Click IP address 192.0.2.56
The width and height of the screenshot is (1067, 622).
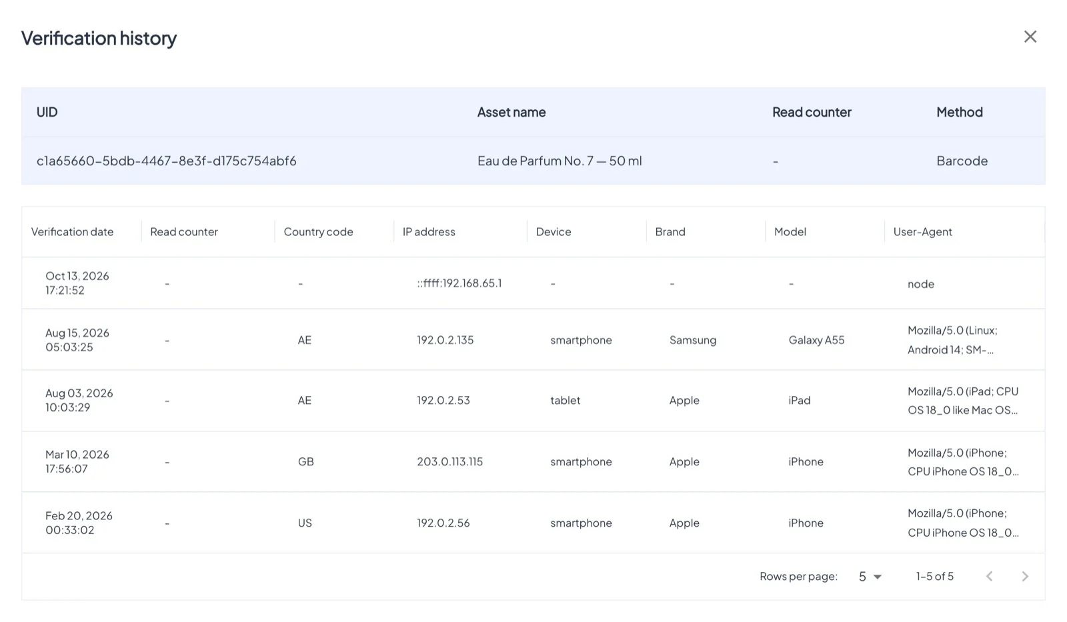(x=443, y=523)
